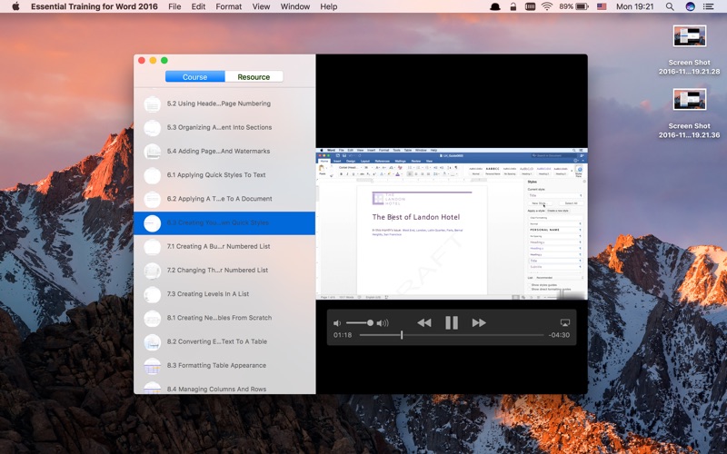
Task: Open the File menu
Action: pyautogui.click(x=174, y=6)
